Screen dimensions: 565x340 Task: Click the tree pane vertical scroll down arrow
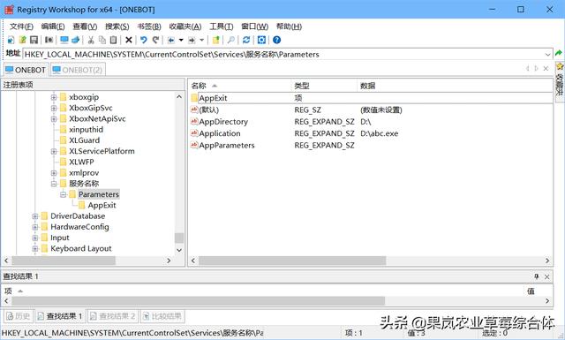(x=179, y=250)
